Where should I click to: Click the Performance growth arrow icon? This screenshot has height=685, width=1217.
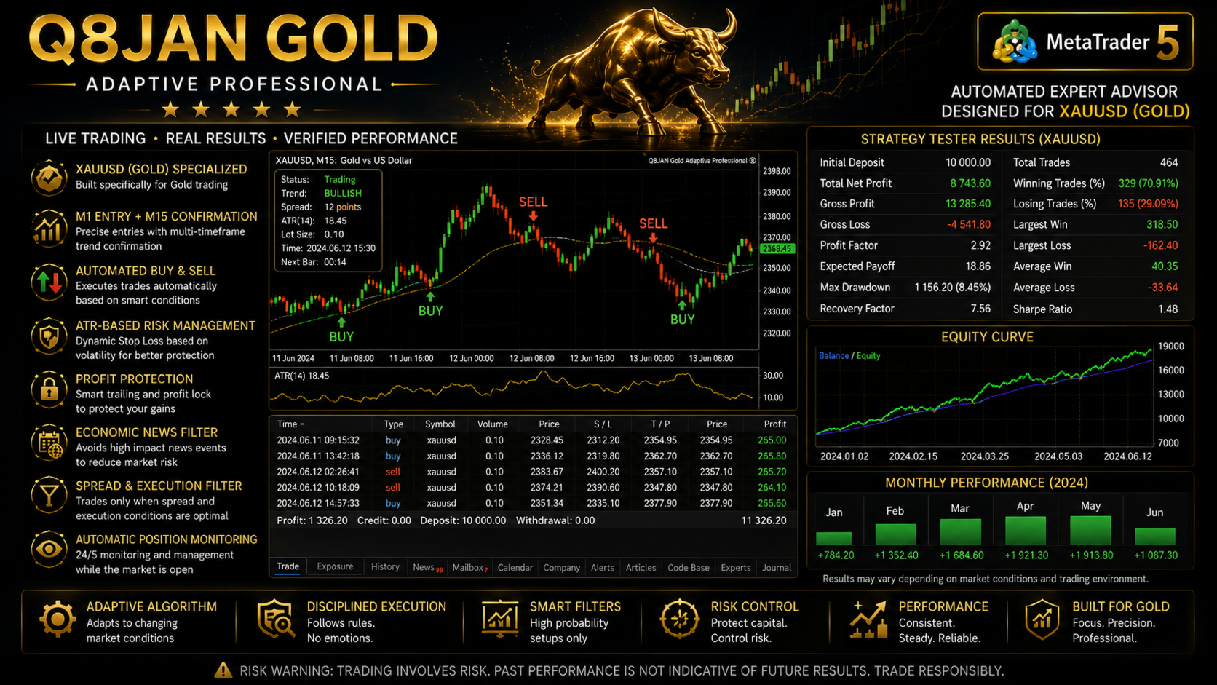[x=868, y=619]
